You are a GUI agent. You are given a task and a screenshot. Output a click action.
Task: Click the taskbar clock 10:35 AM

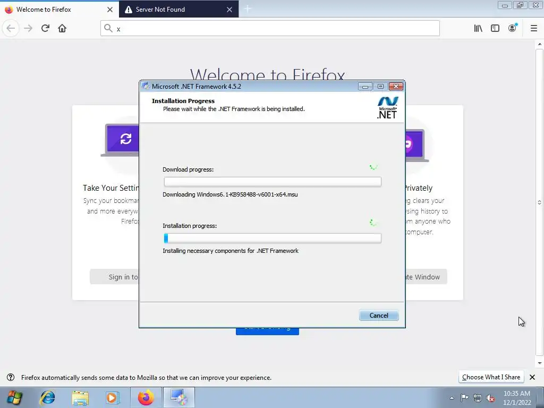click(517, 394)
